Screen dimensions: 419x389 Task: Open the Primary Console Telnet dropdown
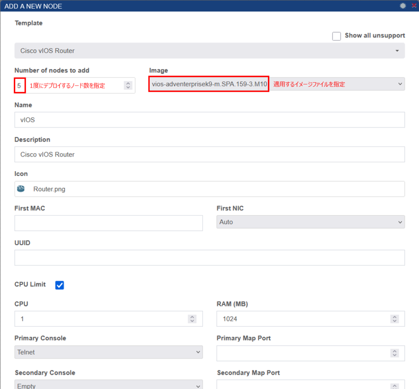[x=108, y=352]
